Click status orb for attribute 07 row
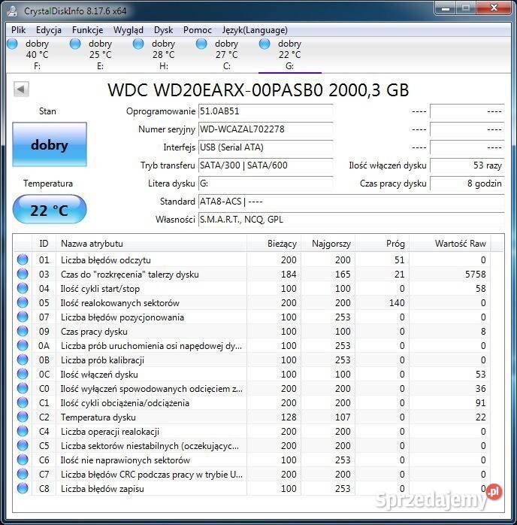Image resolution: width=517 pixels, height=525 pixels. pos(23,317)
